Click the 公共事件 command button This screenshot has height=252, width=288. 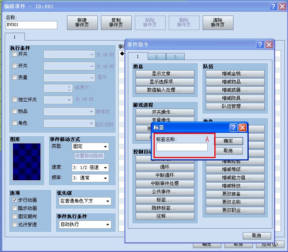coord(165,192)
